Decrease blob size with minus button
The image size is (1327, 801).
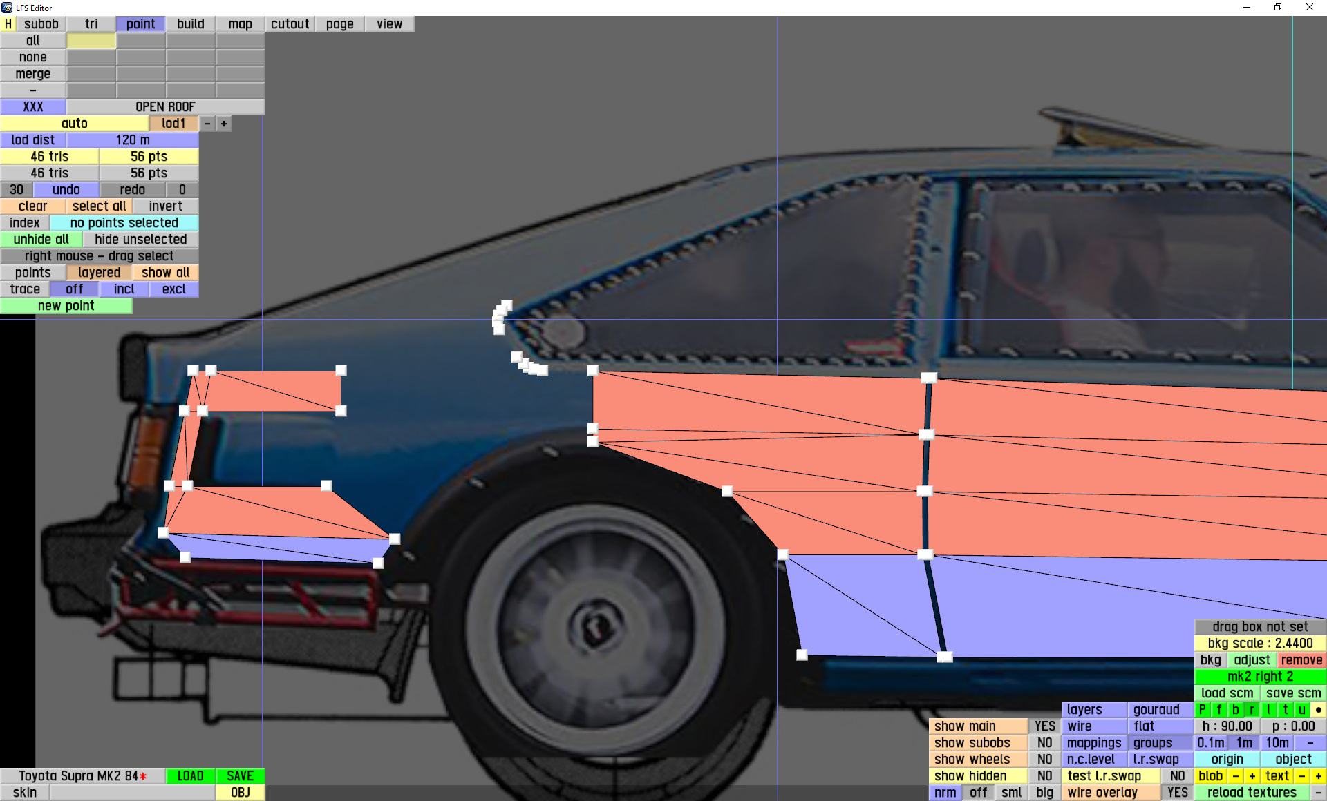point(1235,775)
